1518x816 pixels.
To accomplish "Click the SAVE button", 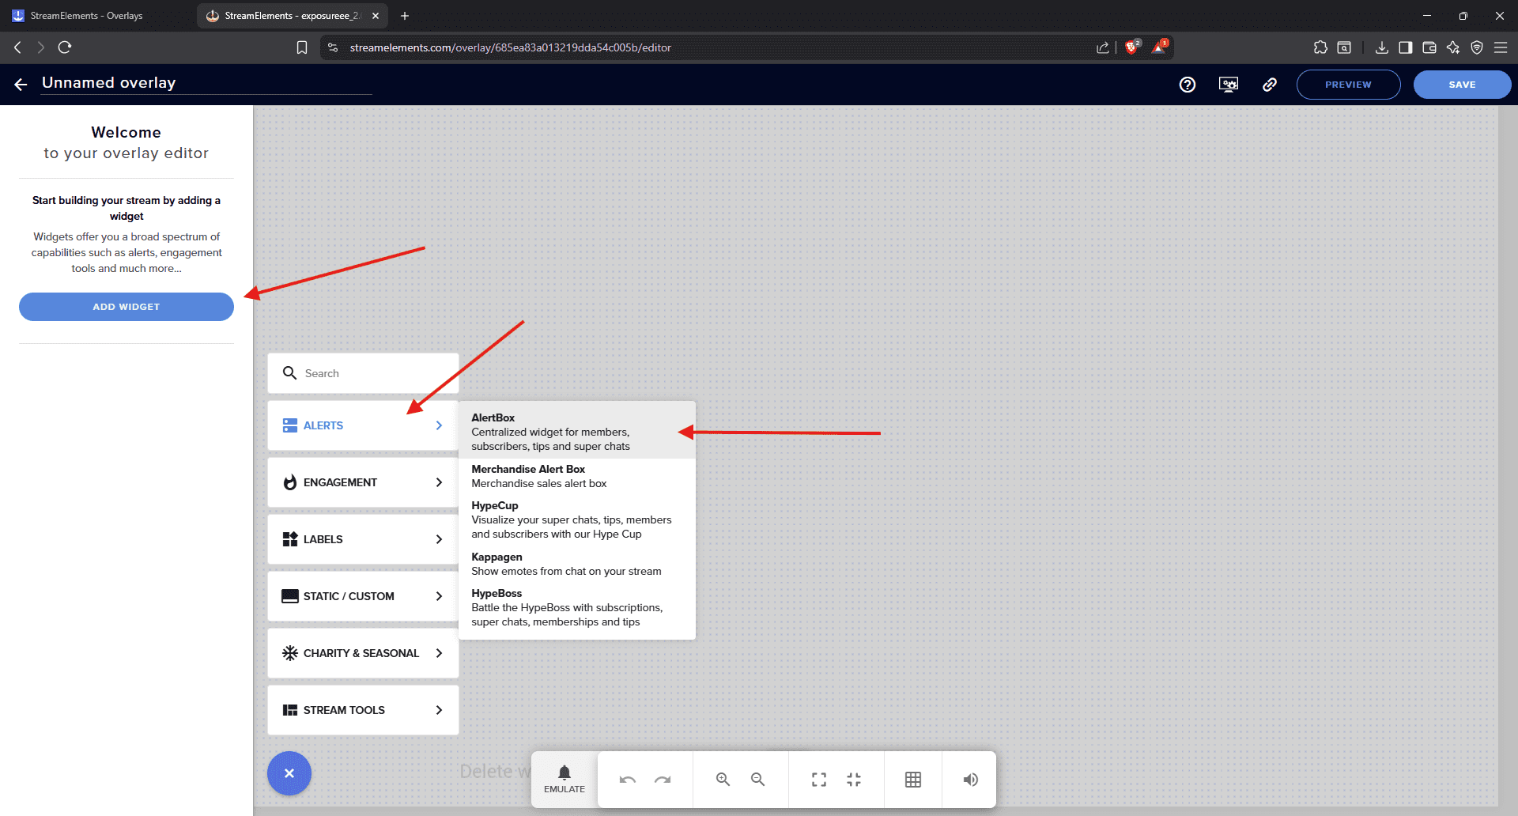I will tap(1462, 85).
